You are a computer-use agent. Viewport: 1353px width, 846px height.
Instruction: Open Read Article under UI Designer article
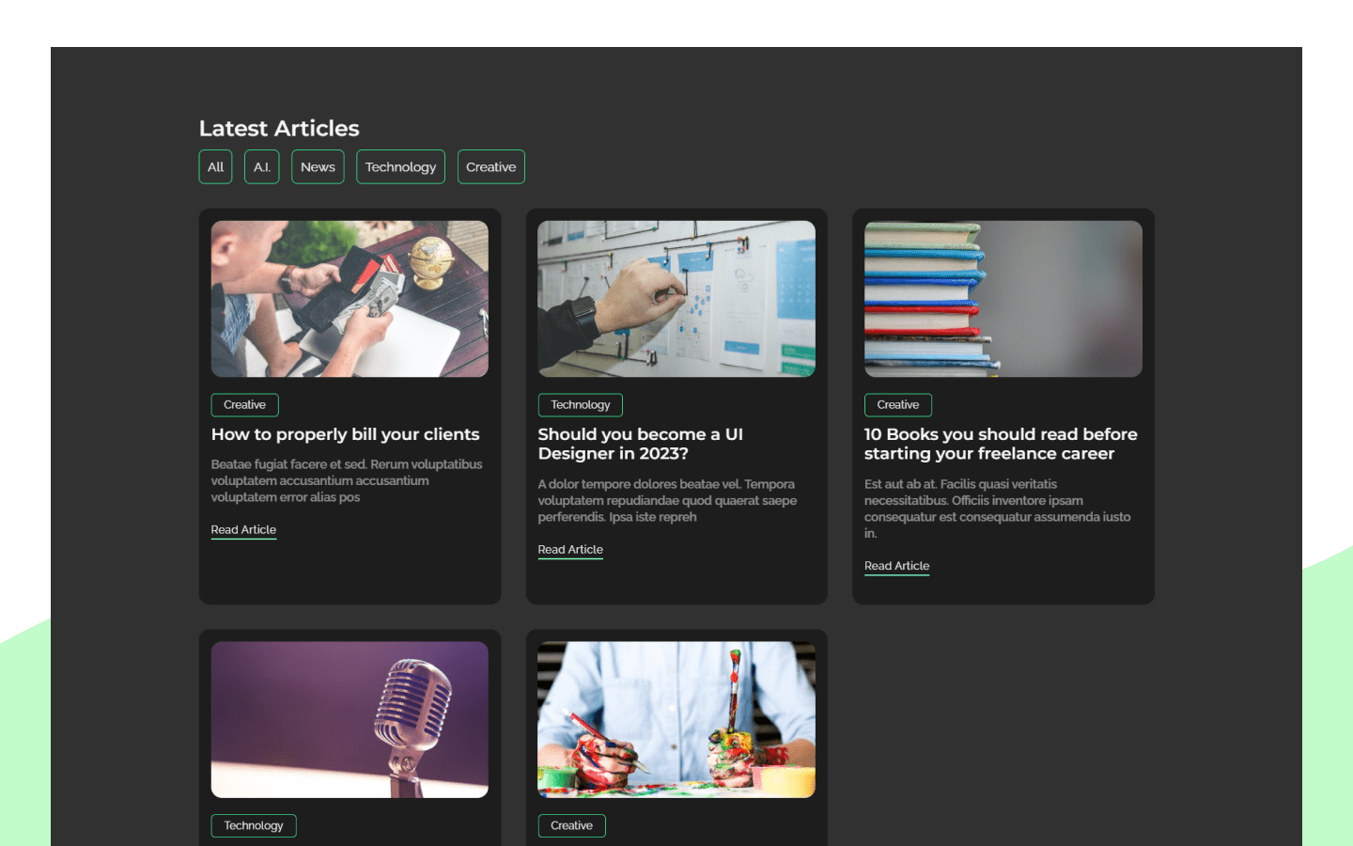coord(570,549)
